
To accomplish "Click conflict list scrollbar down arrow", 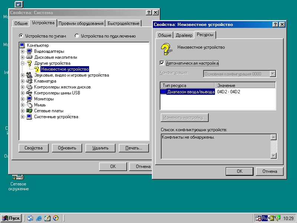I will (x=274, y=156).
